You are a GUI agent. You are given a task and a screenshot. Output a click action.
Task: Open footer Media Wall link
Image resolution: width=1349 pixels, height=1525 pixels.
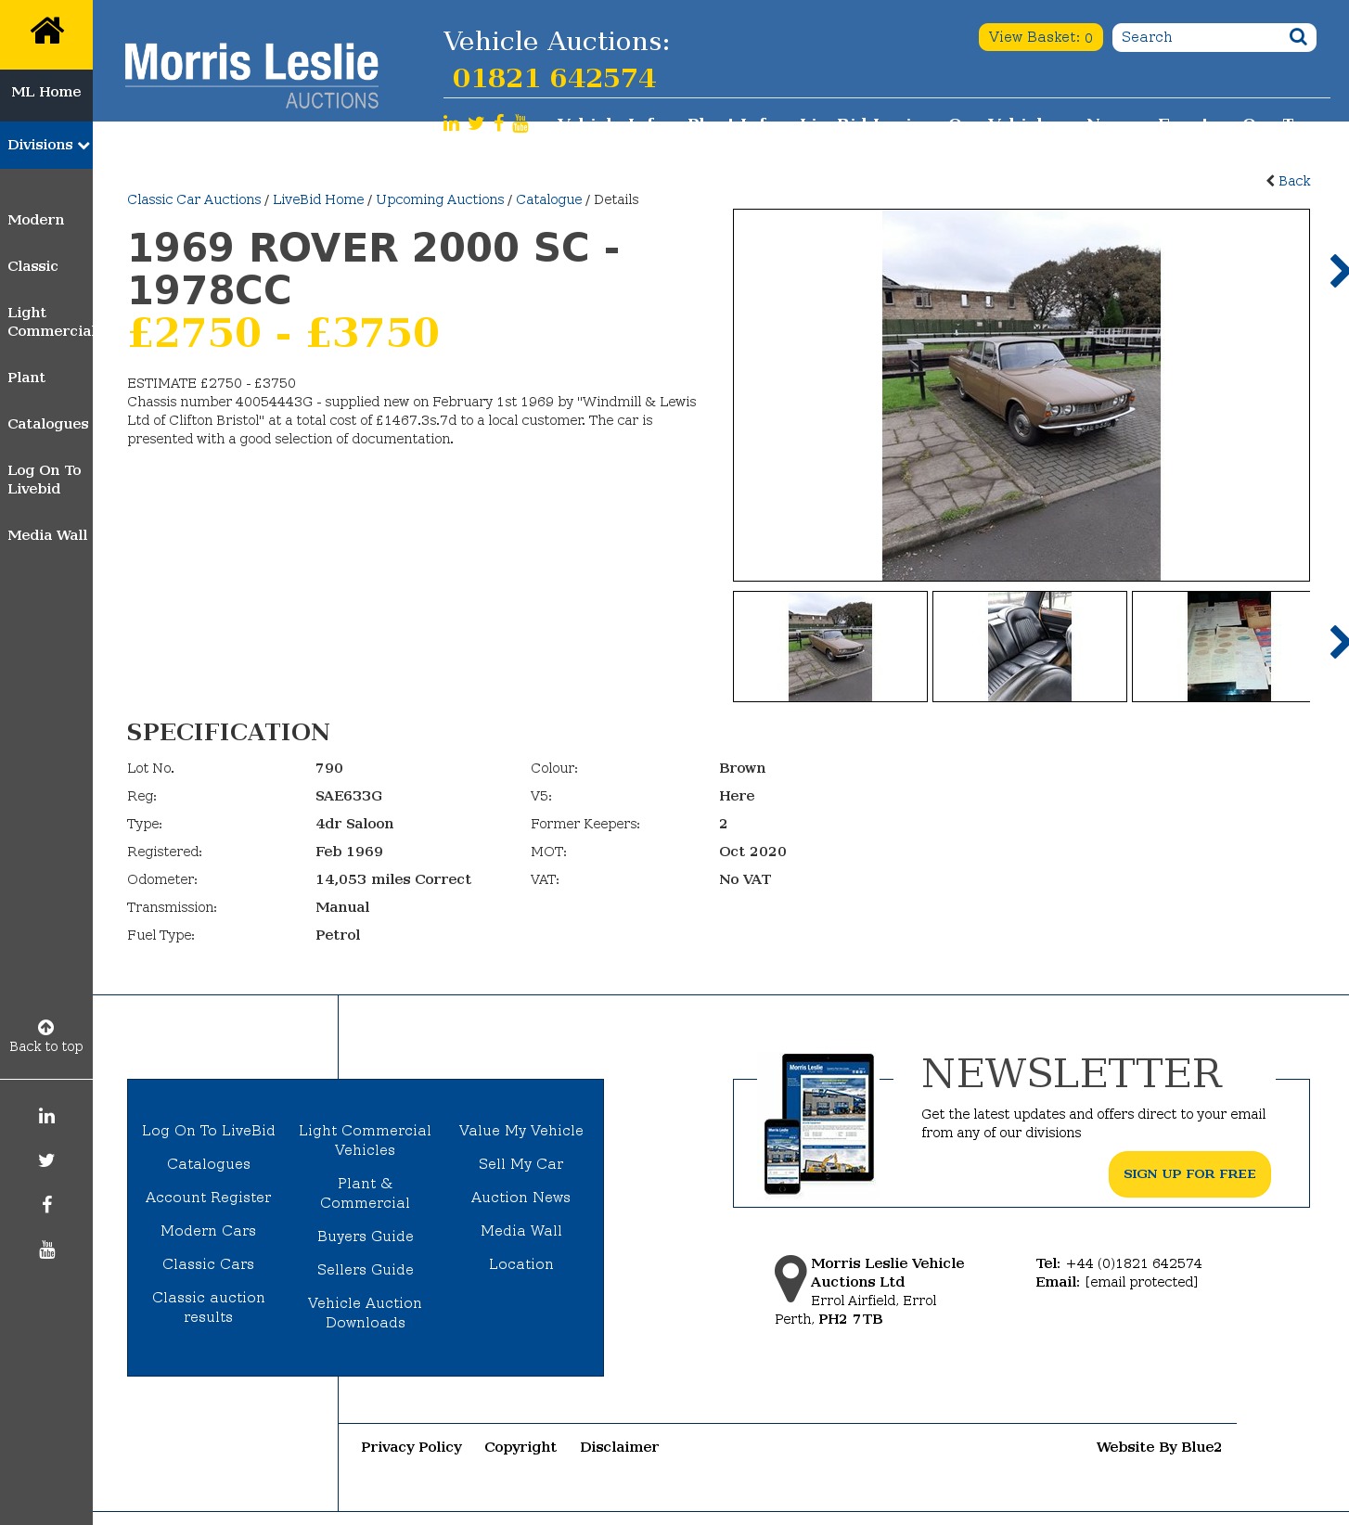(521, 1231)
